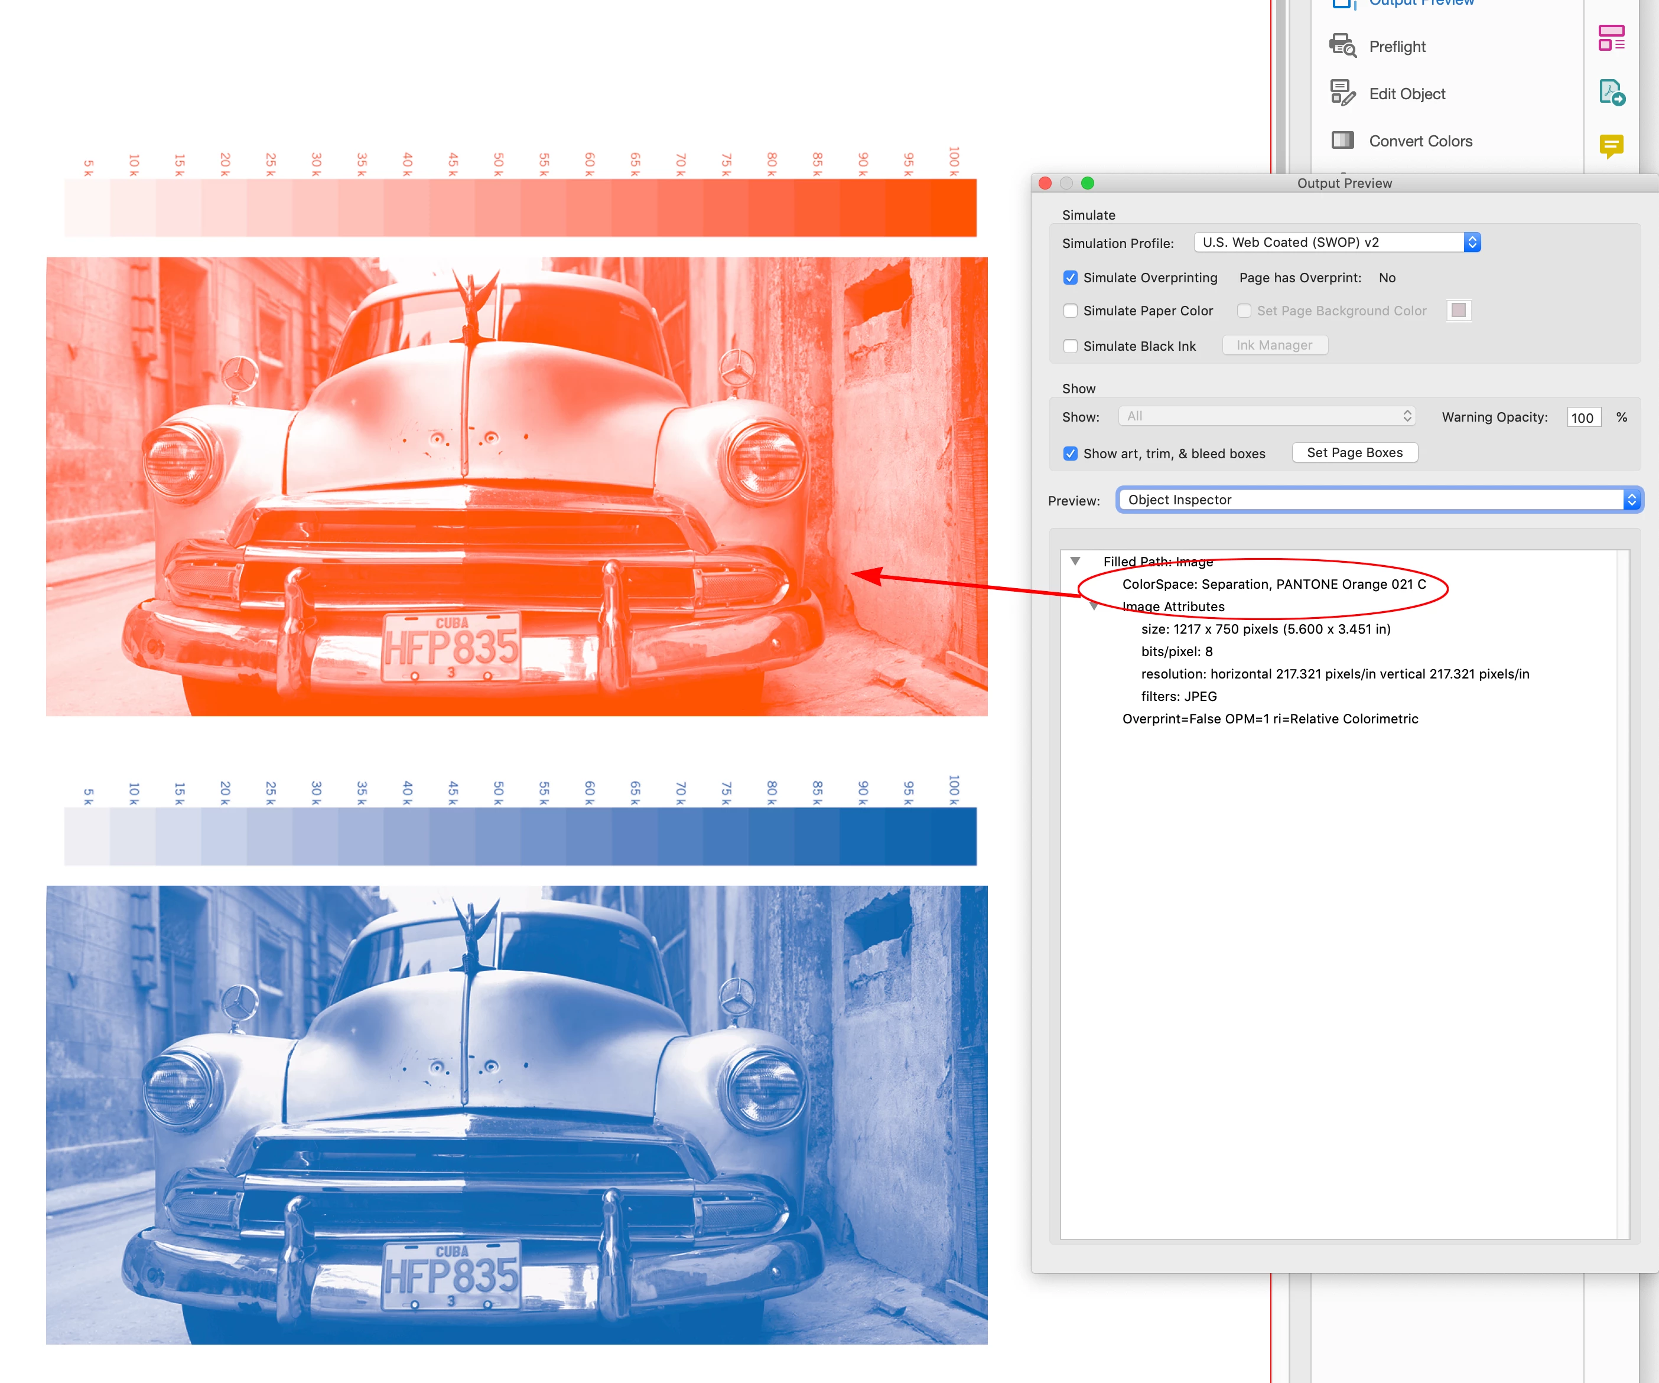Enable Simulate Black Ink checkbox
Screen dimensions: 1659x1383
(x=1071, y=346)
